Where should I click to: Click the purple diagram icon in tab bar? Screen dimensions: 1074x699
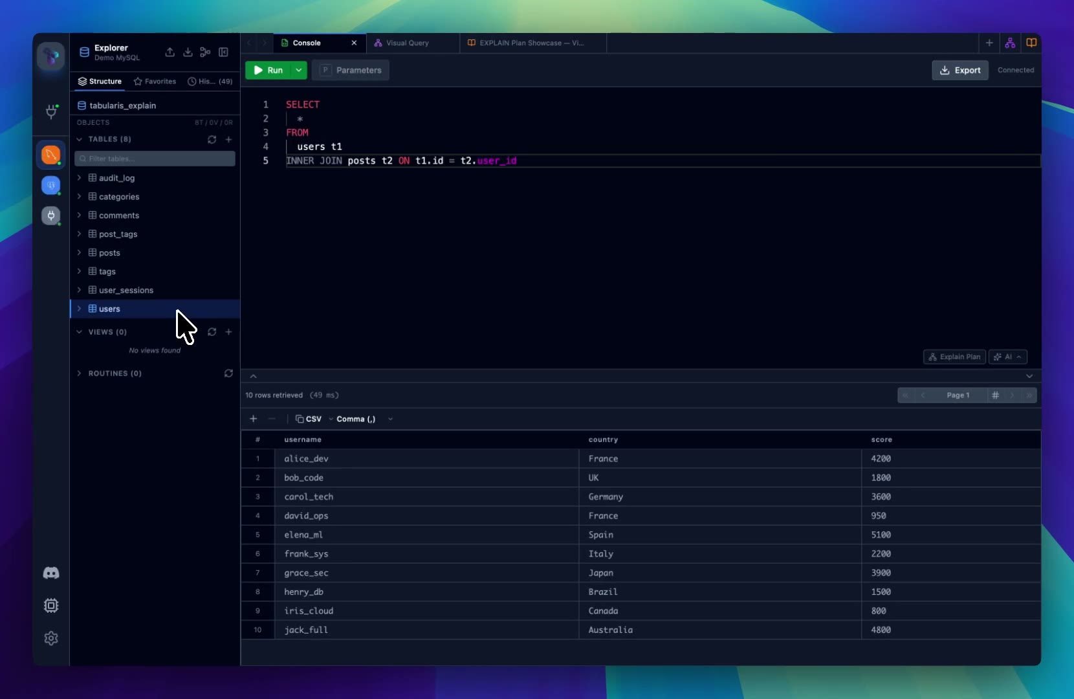click(x=1010, y=43)
